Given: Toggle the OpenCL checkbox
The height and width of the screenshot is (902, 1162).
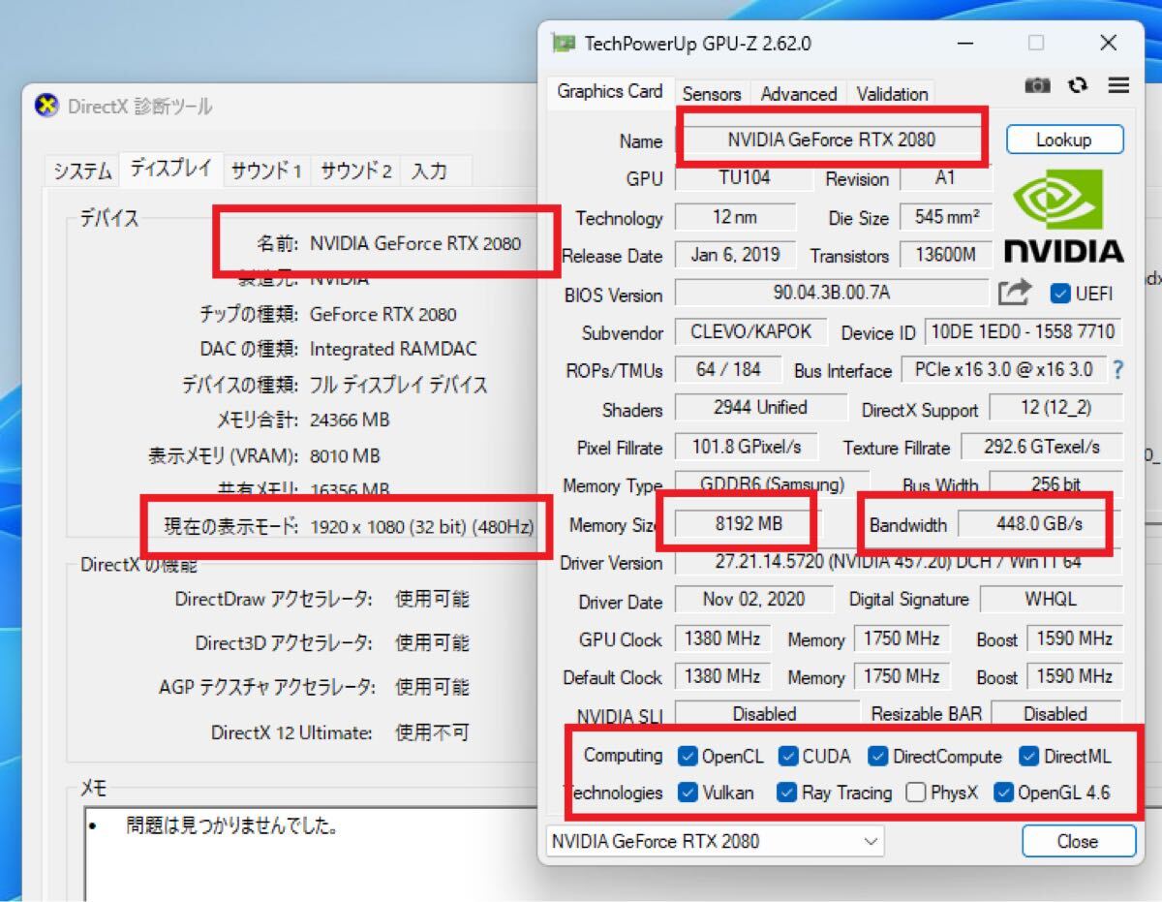Looking at the screenshot, I should click(x=688, y=757).
